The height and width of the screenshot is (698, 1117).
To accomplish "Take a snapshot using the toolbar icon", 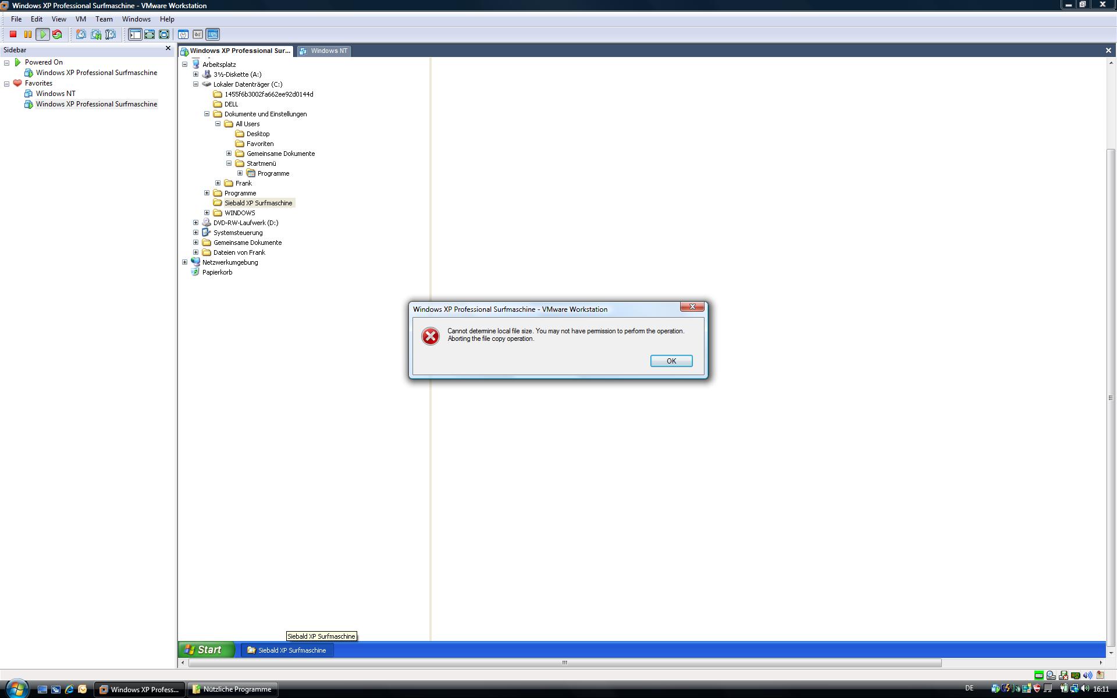I will (x=81, y=34).
